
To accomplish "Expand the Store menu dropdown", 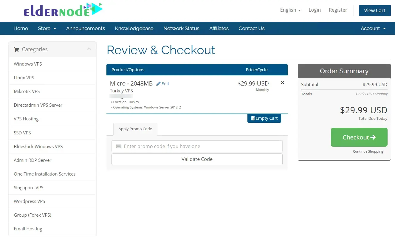I will pos(47,28).
